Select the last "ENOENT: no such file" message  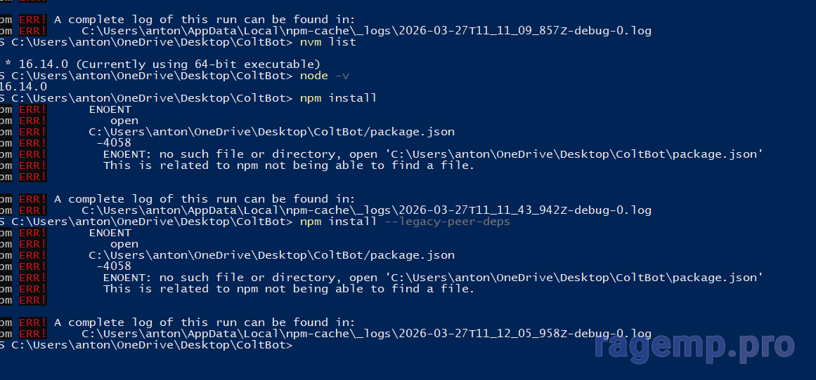pyautogui.click(x=433, y=278)
